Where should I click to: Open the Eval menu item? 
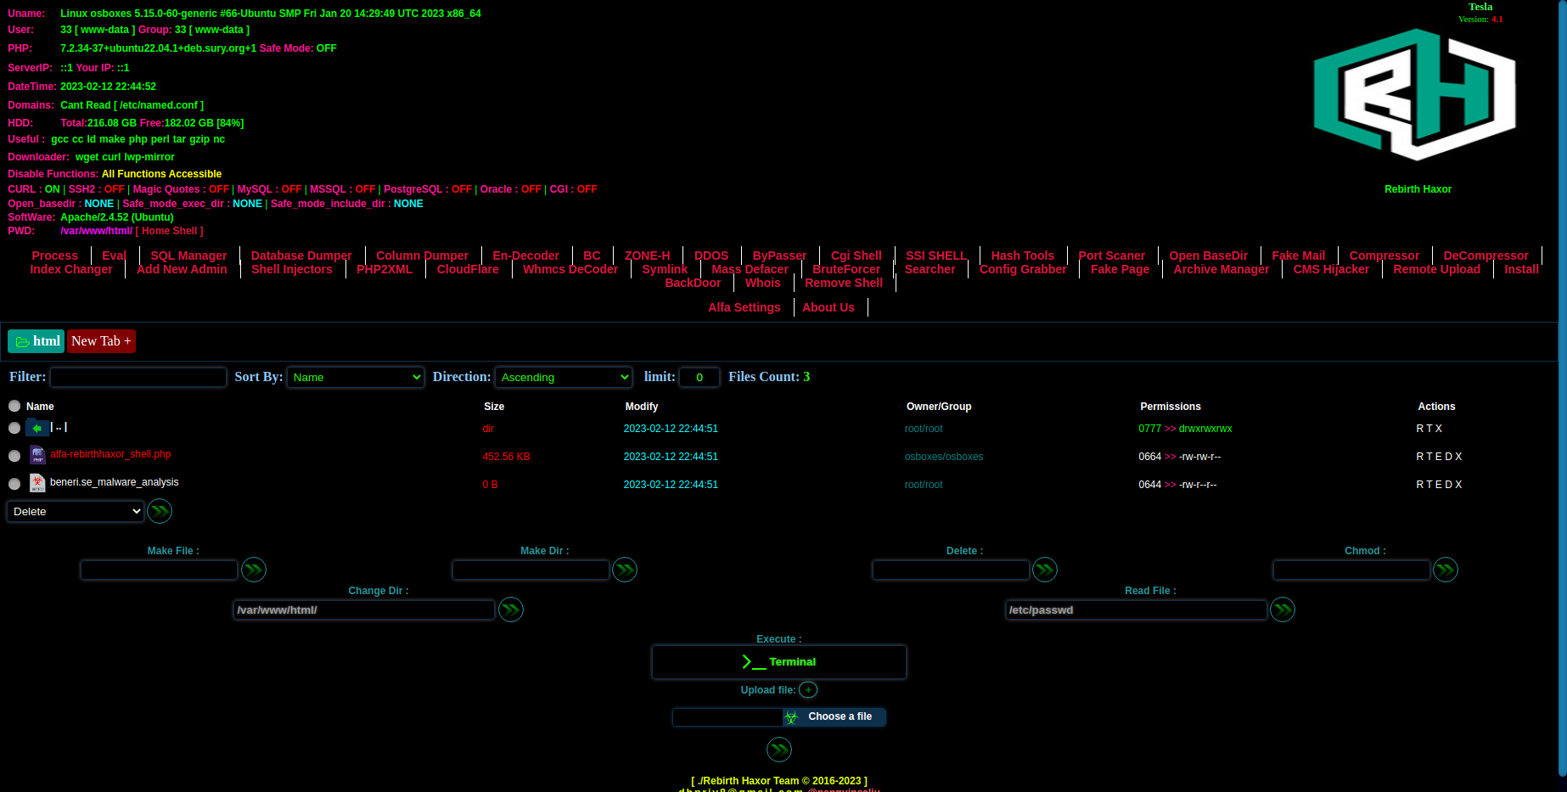114,256
